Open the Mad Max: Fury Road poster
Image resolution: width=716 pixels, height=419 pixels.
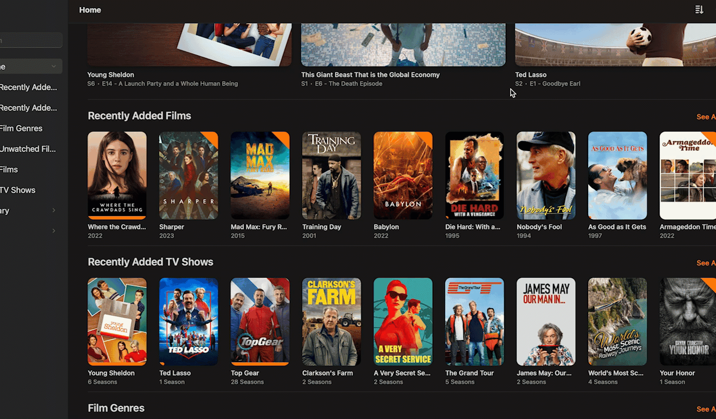coord(260,175)
